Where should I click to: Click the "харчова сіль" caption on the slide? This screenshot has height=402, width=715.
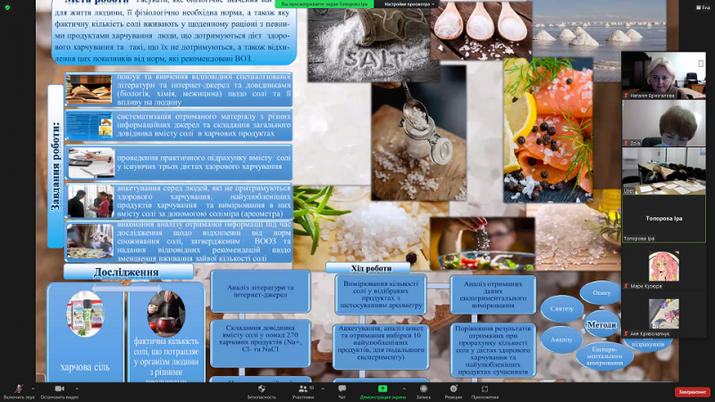coord(85,367)
